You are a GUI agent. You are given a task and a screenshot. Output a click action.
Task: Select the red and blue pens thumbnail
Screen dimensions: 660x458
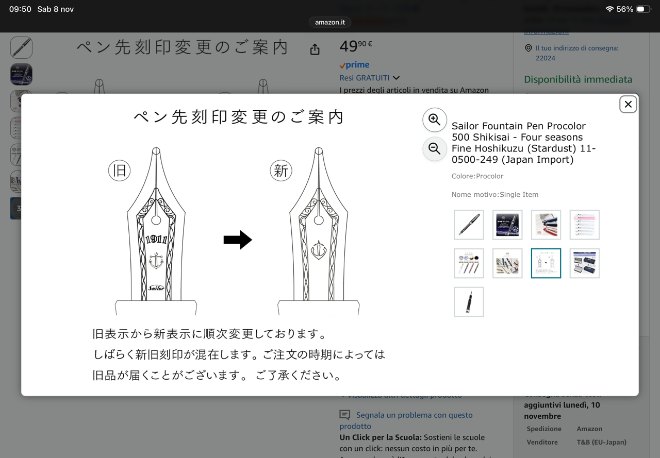pos(546,225)
